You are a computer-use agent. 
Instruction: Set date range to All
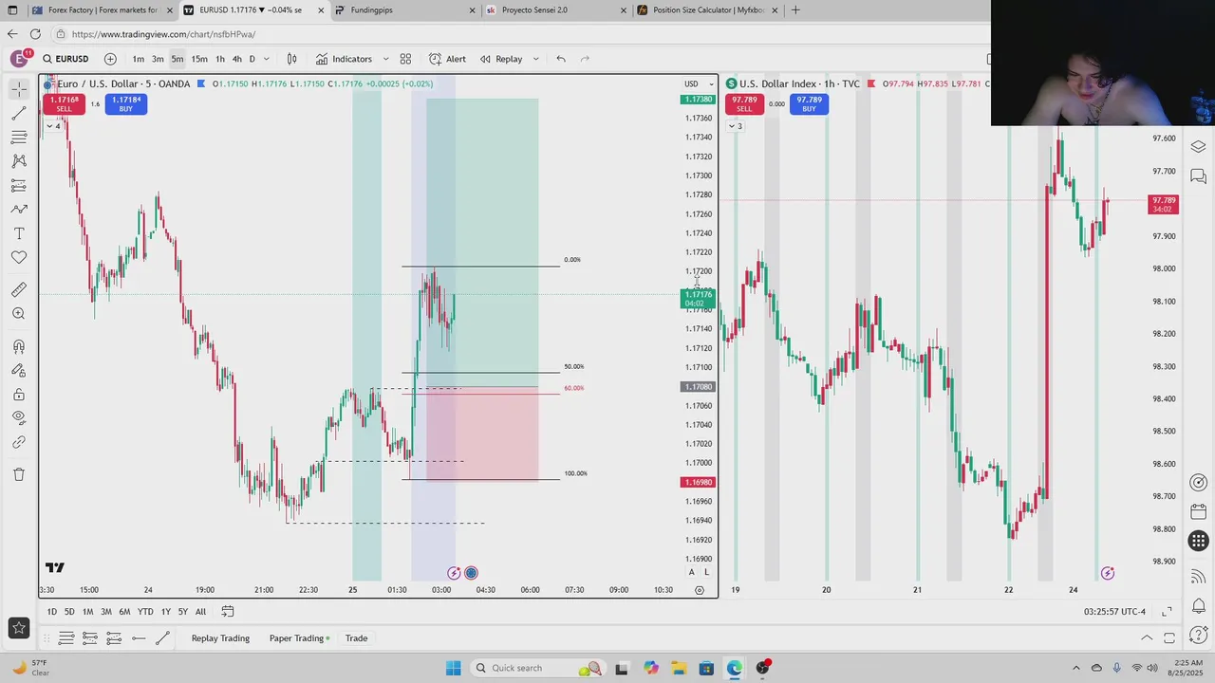click(x=200, y=612)
